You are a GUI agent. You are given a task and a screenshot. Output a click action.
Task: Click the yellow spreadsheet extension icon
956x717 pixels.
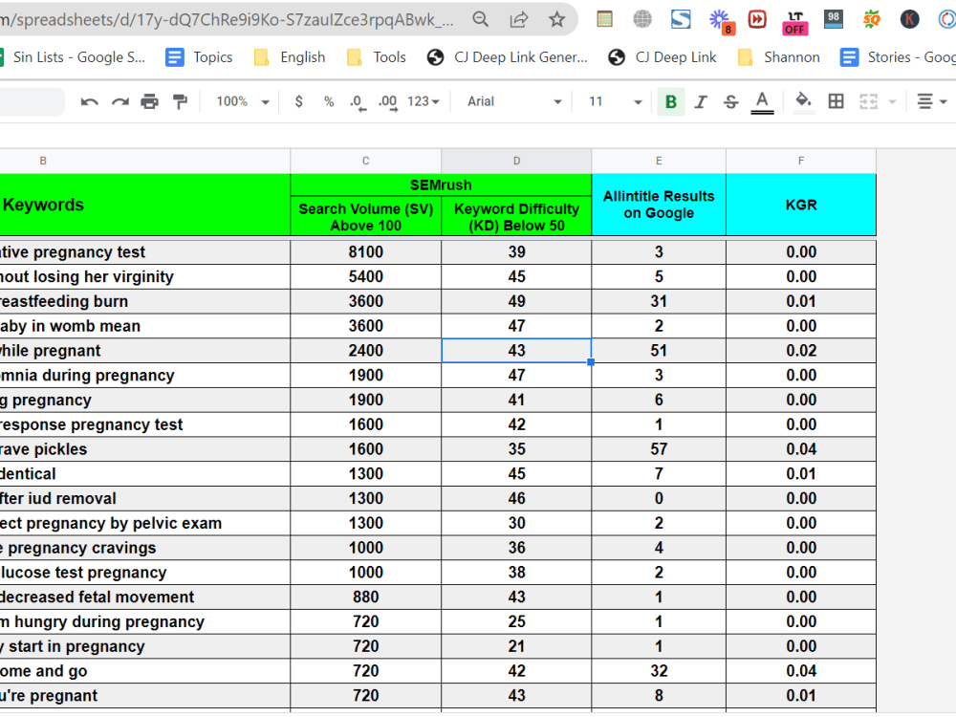pos(604,19)
